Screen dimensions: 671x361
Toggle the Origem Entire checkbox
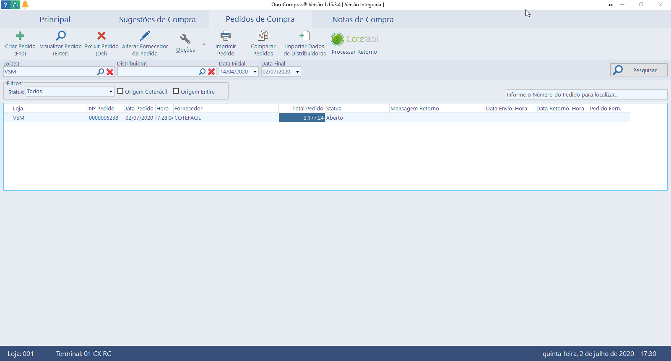[176, 91]
